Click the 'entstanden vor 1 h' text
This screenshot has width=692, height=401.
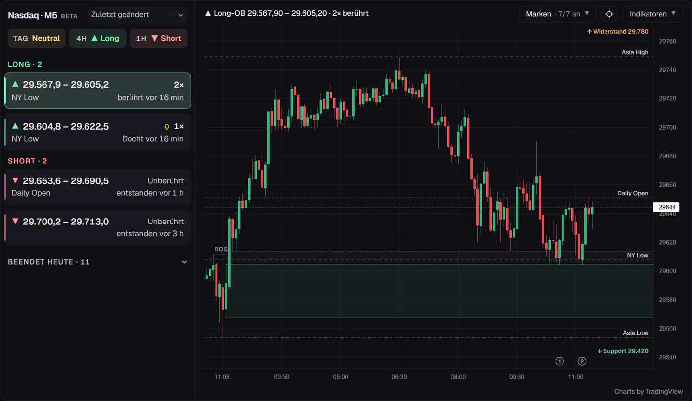pos(150,193)
